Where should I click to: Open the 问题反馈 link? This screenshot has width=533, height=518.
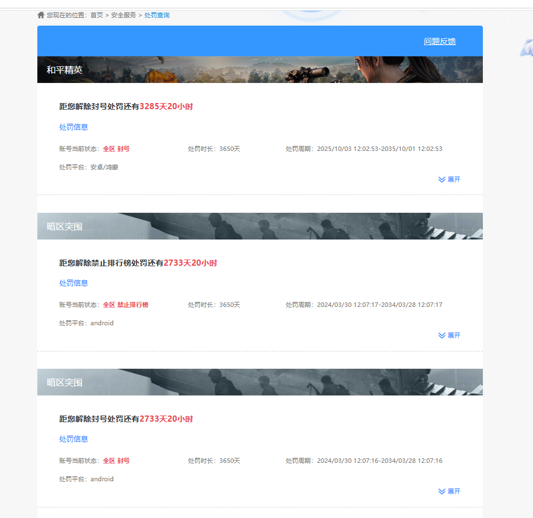(x=439, y=41)
